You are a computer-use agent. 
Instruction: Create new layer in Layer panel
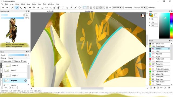pyautogui.click(x=2, y=88)
